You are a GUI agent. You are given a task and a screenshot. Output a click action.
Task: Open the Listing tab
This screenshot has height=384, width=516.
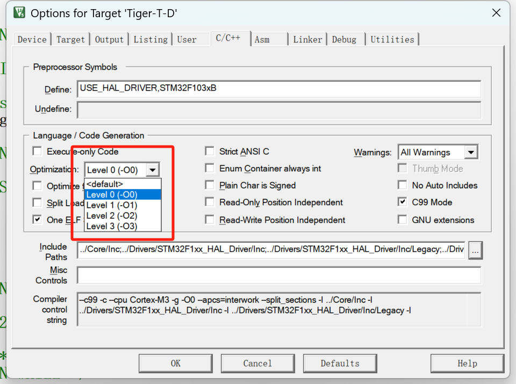[150, 39]
